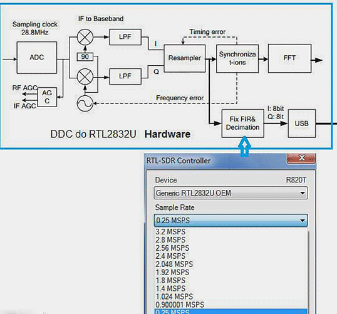Click the RTL-SDR Controller title text
The height and width of the screenshot is (314, 337).
pyautogui.click(x=179, y=160)
